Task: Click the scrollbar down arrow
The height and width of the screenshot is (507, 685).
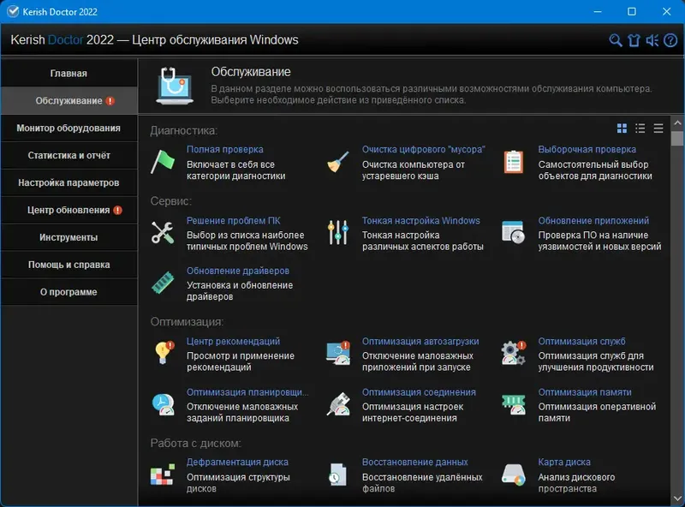Action: [677, 498]
